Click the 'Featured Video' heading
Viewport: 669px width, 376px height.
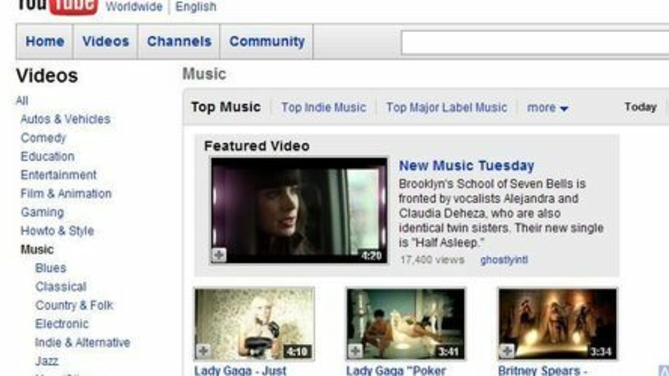[x=256, y=146]
